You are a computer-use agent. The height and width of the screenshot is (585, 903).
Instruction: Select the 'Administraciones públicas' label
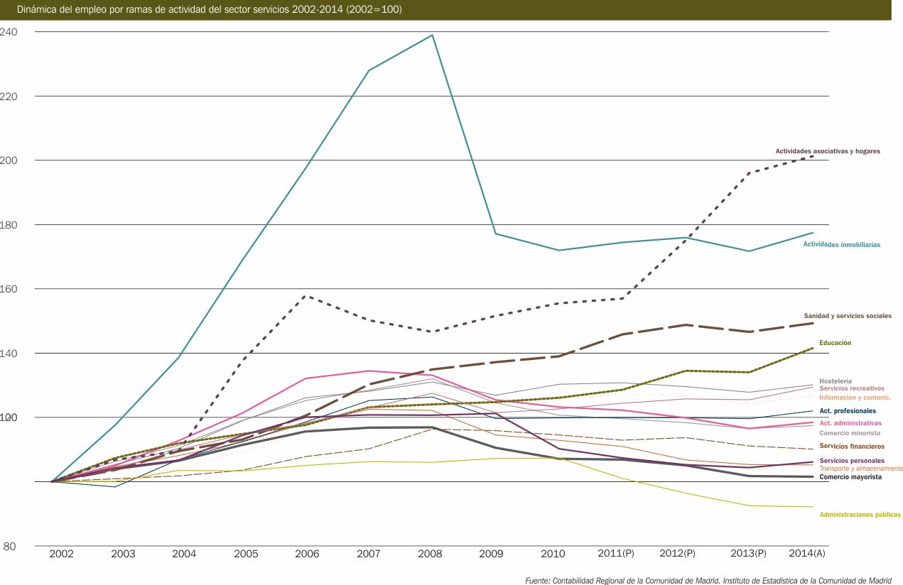coord(860,515)
